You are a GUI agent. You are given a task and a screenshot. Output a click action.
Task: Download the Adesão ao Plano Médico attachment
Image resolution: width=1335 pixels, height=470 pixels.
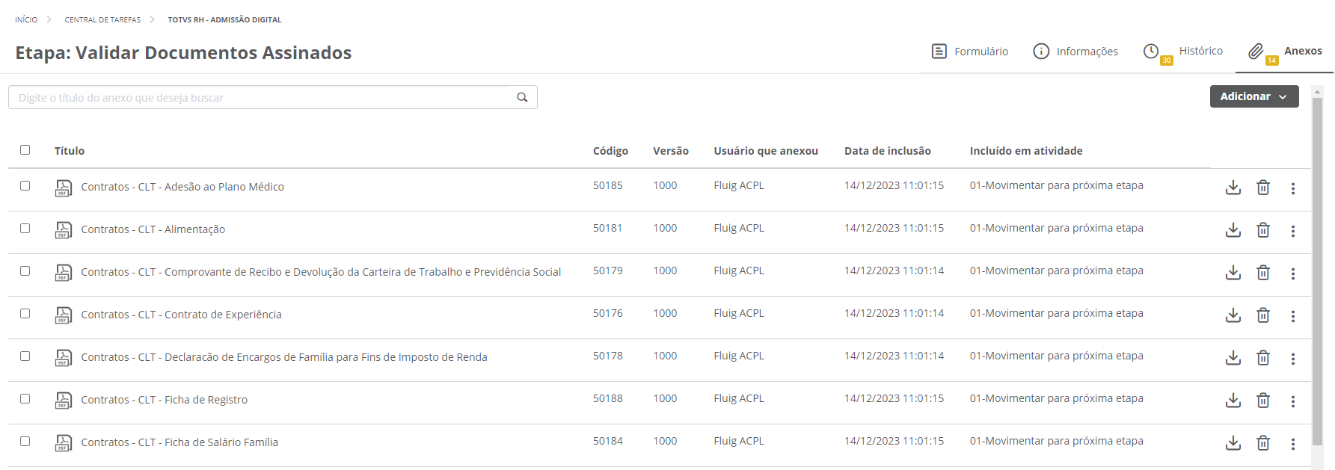click(1233, 188)
